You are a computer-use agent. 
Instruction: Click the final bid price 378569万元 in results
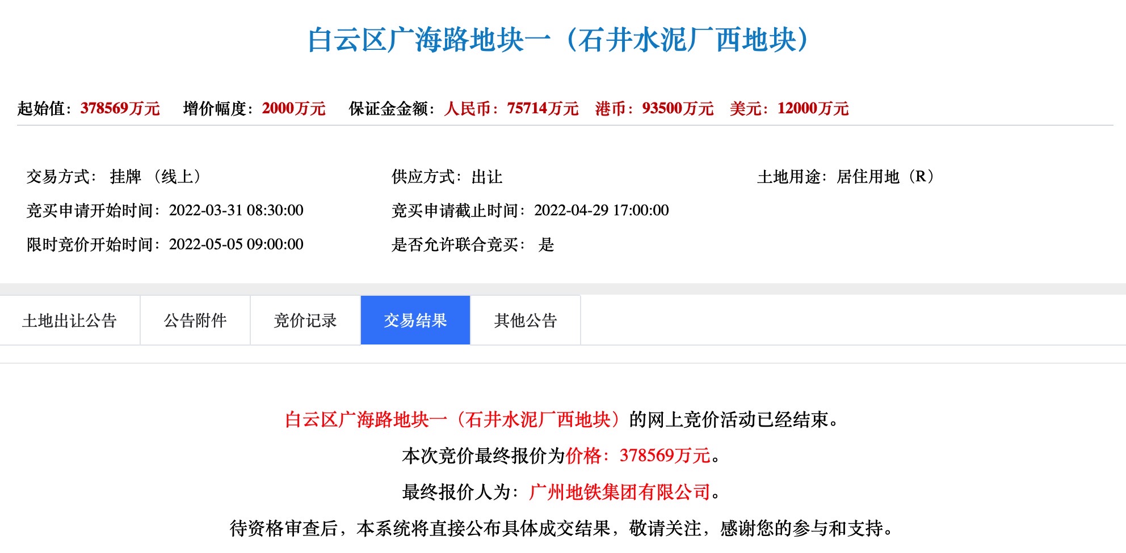(x=665, y=456)
